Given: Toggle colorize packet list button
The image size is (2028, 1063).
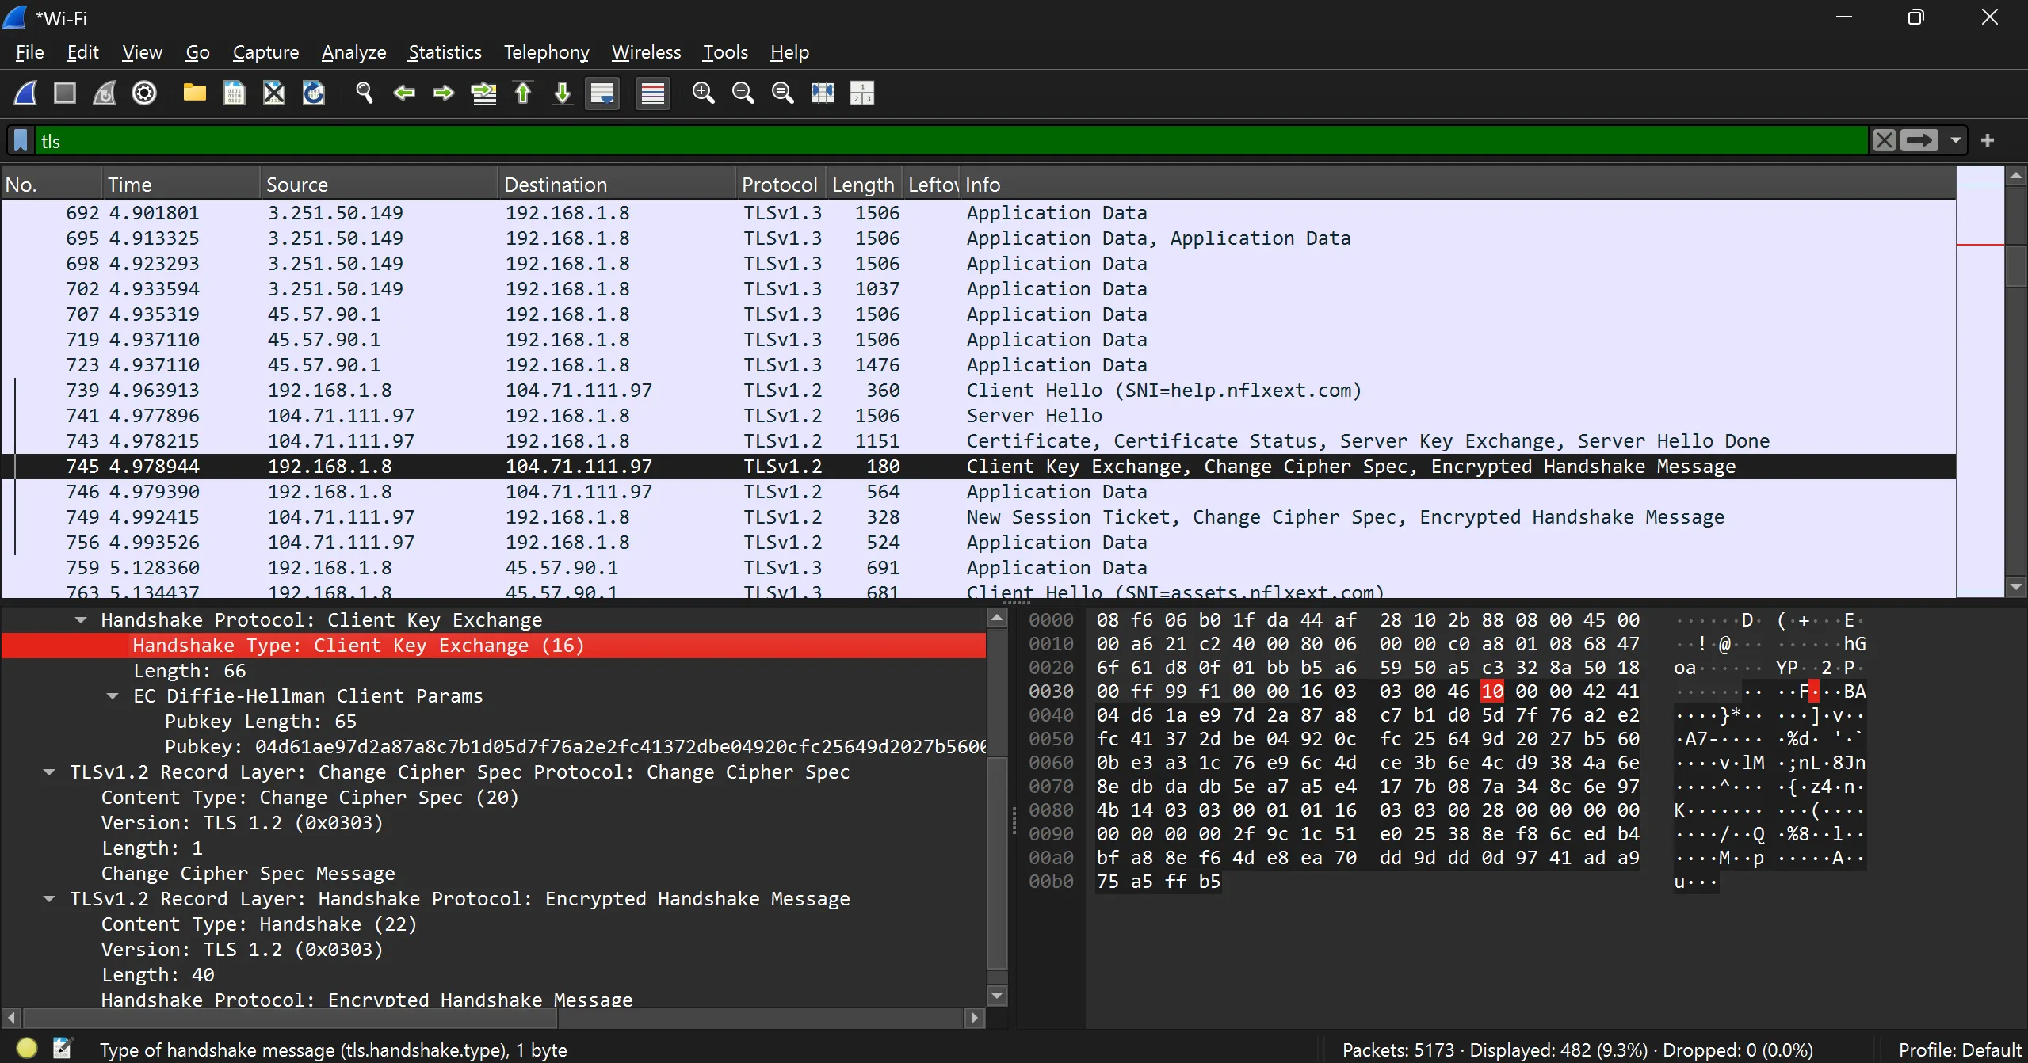Looking at the screenshot, I should pos(653,93).
